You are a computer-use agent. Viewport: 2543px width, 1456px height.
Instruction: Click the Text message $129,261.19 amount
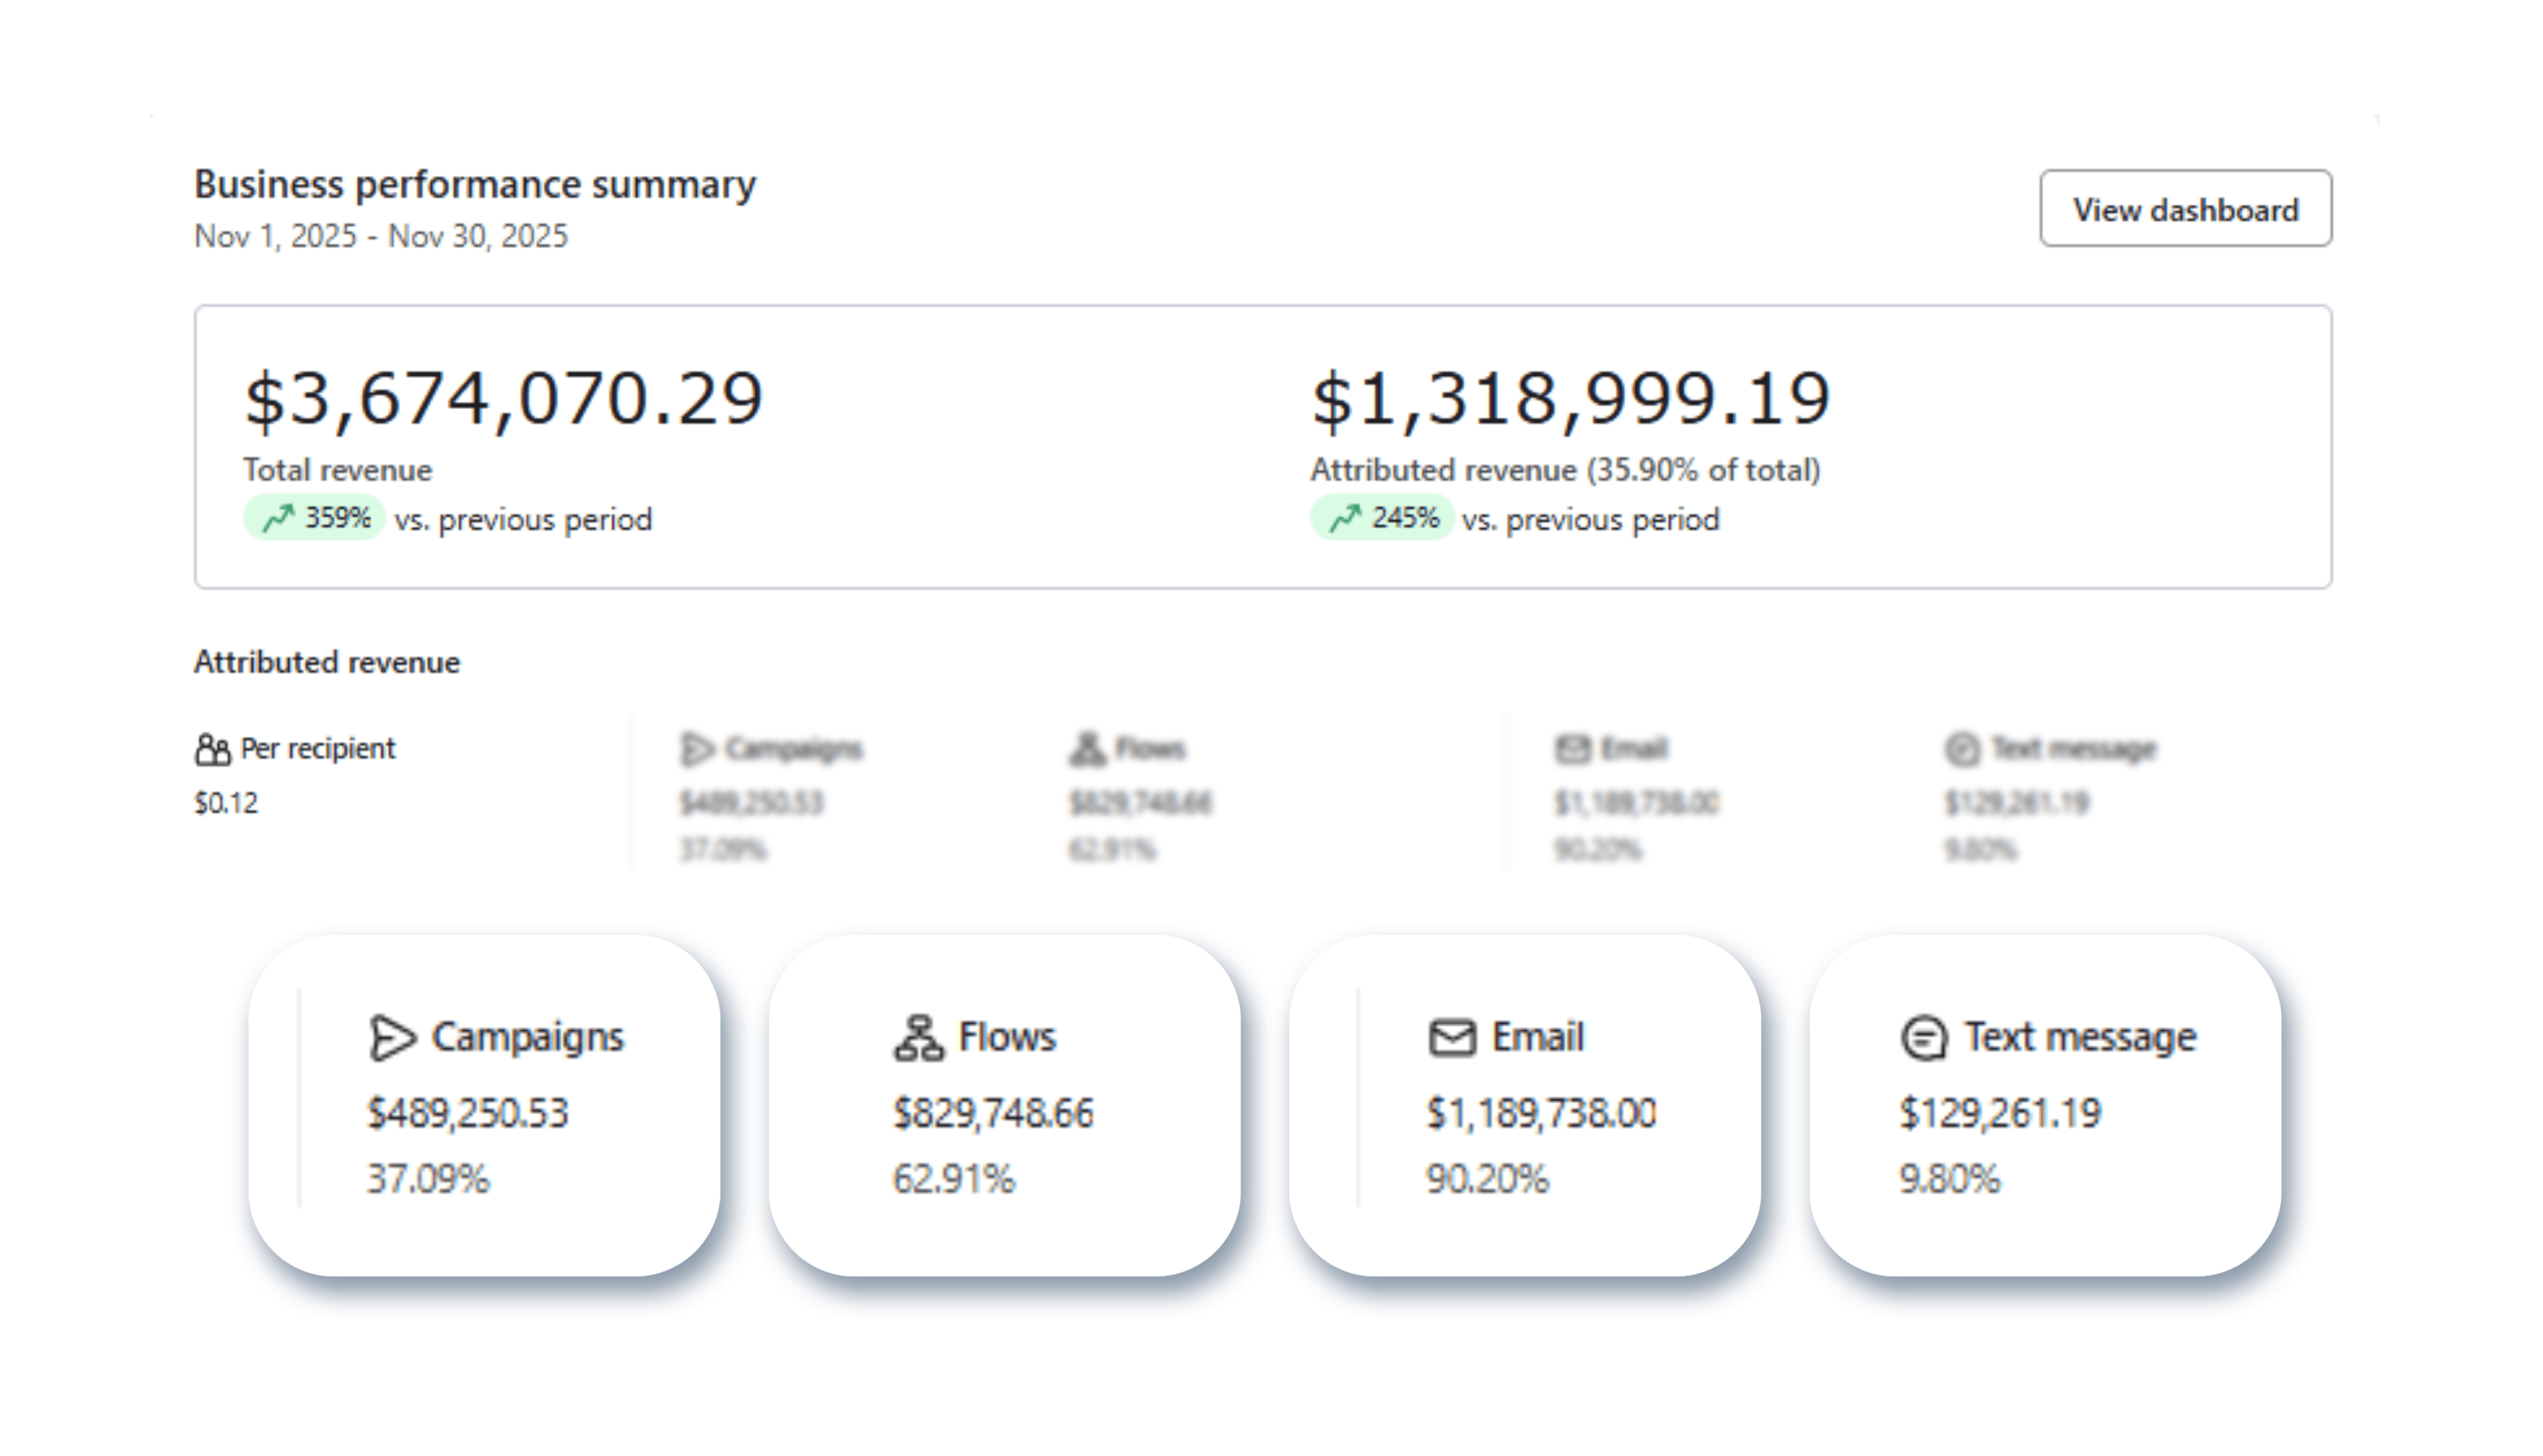click(x=2000, y=1113)
